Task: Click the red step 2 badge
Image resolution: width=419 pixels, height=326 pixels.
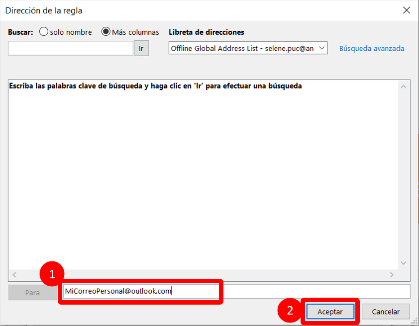Action: (x=290, y=311)
